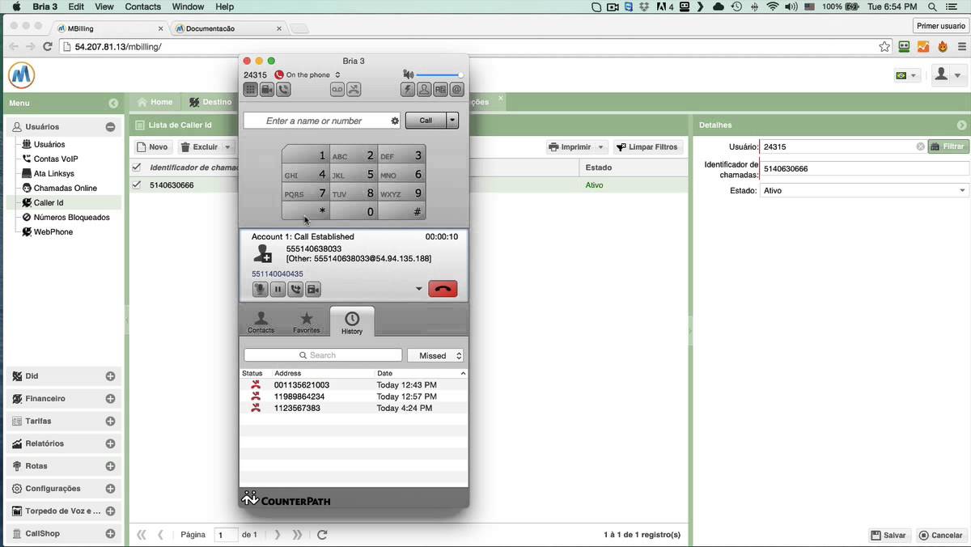Screen dimensions: 971x547
Task: Collapse the Menu sidebar panel
Action: pos(113,104)
